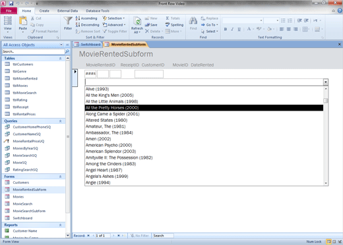This screenshot has height=245, width=343.
Task: Collapse the Reports group
Action: click(61, 225)
